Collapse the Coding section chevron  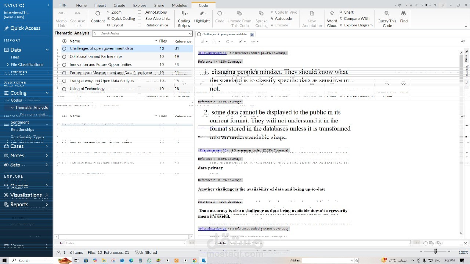[47, 93]
